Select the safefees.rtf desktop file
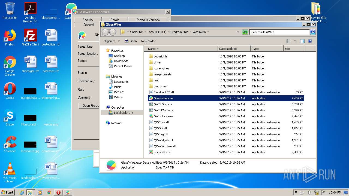Viewport: 349px width, 196px height. [51, 64]
